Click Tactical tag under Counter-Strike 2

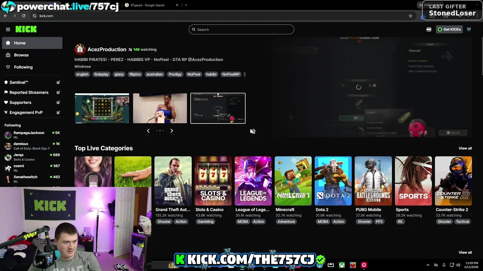462,222
